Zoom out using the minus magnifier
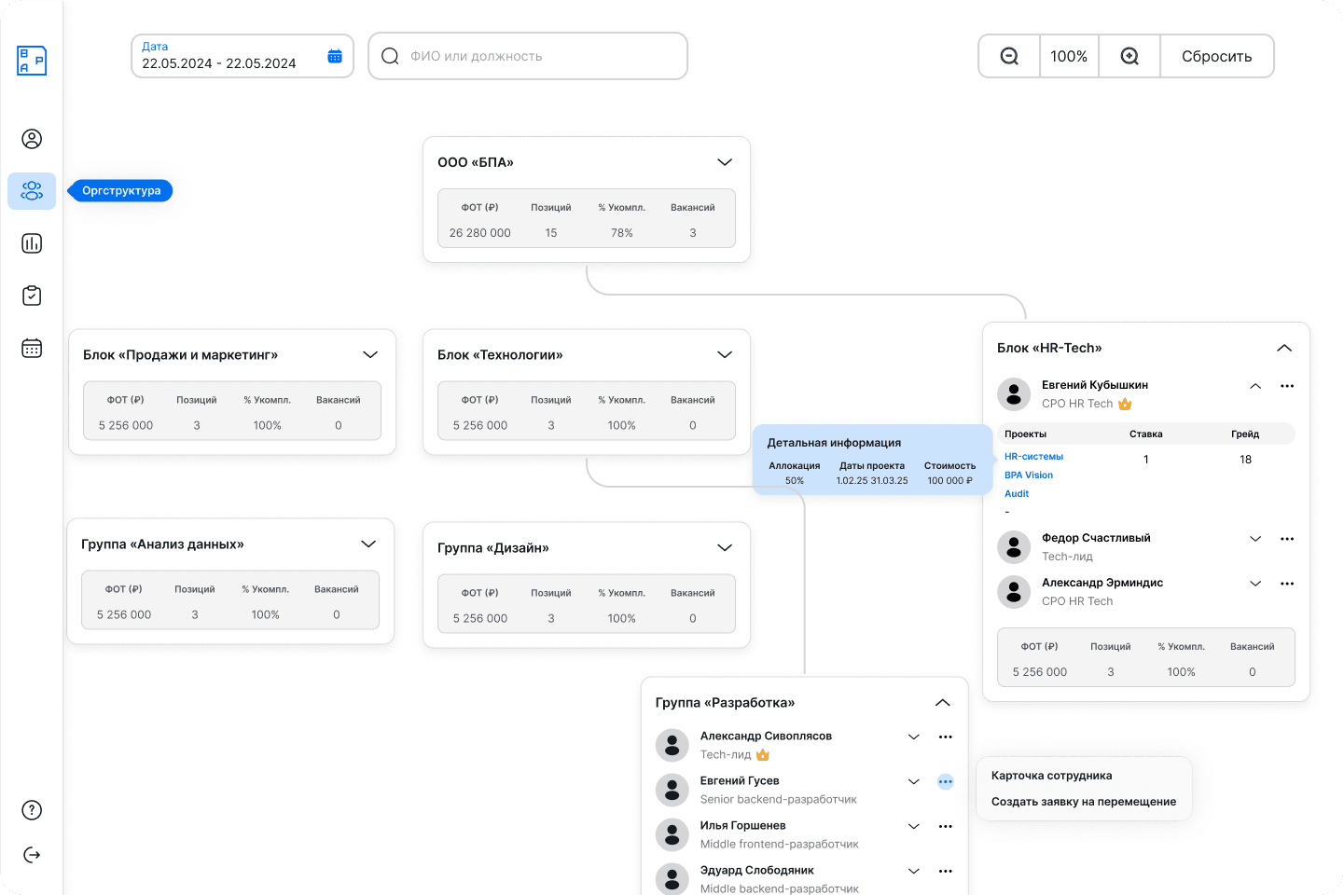The image size is (1344, 895). pos(1009,56)
